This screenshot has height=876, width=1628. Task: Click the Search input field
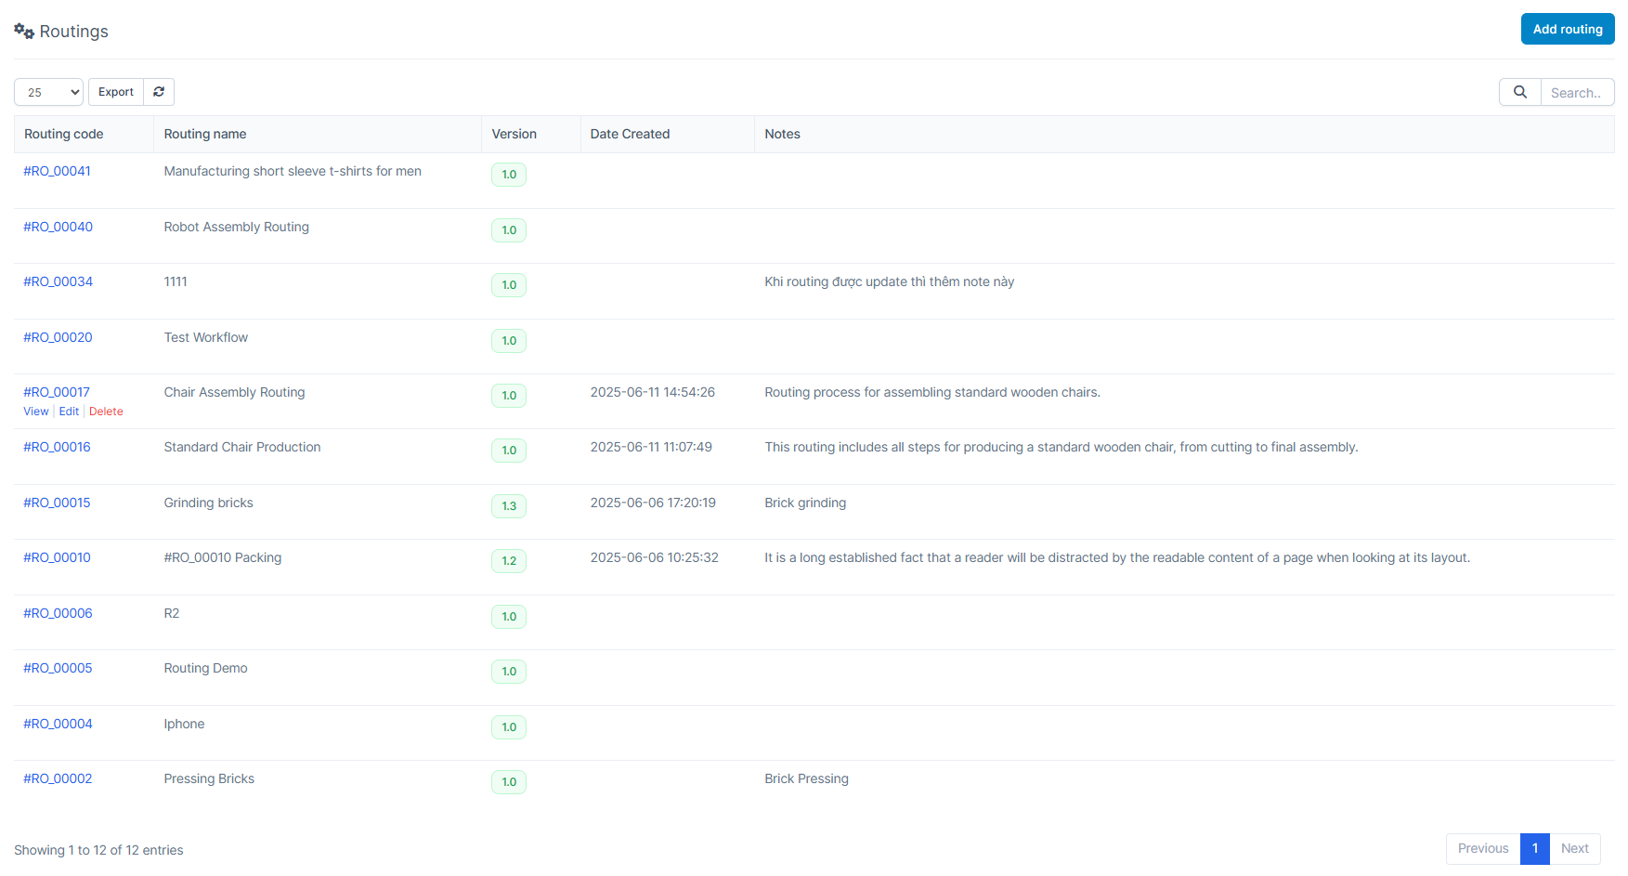tap(1577, 92)
